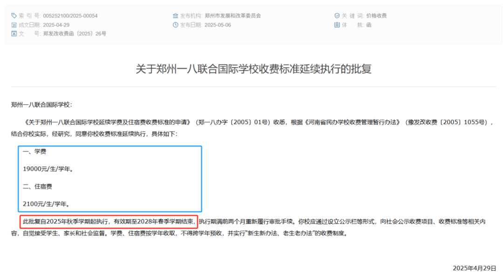Click the 19000元/生/学年 tuition line
Viewport: 503px width, 275px height.
point(48,169)
